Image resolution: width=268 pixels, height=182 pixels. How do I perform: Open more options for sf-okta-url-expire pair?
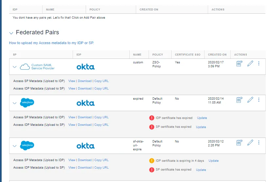[x=259, y=142]
